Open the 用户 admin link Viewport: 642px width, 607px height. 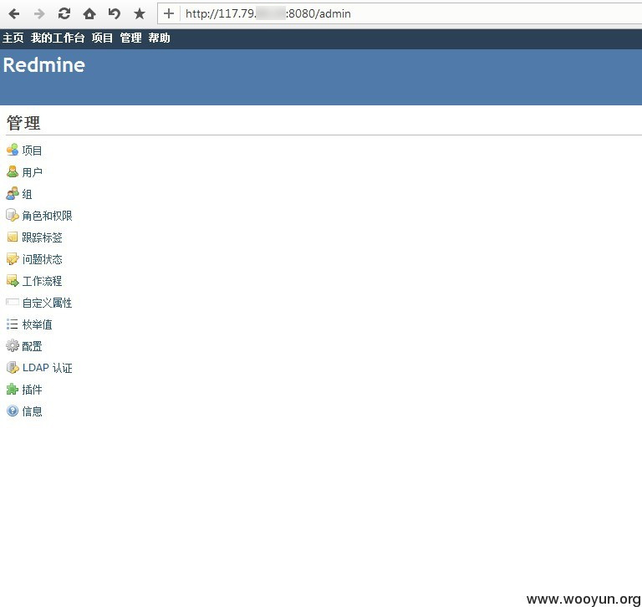[x=32, y=172]
